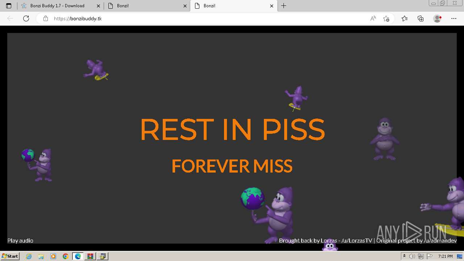Open the Windows Start menu

point(10,256)
